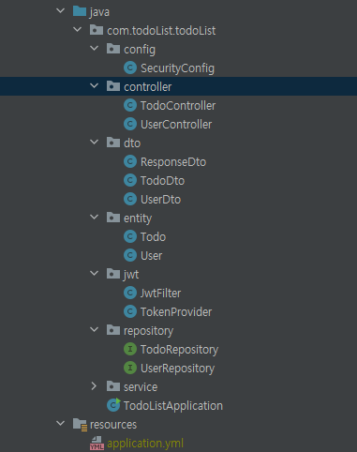Click the TodoRepository interface icon
This screenshot has width=357, height=452.
tap(130, 349)
